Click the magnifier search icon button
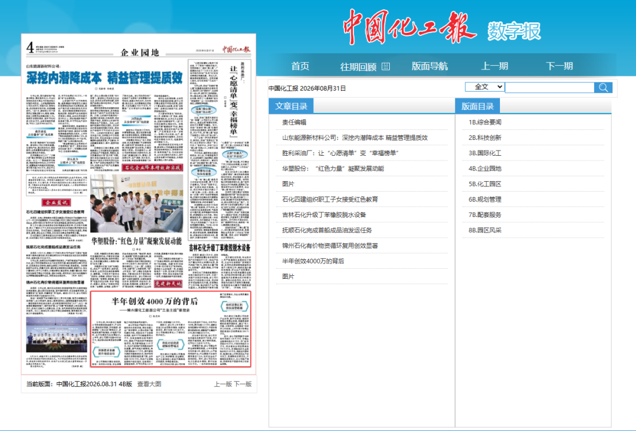 [x=603, y=88]
